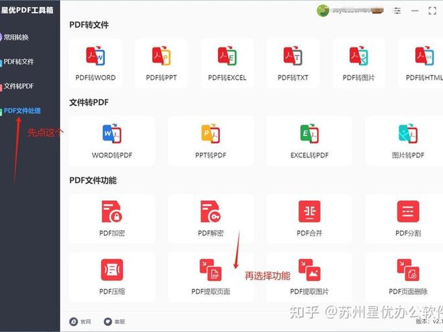Open the PDF转图片 converter
The width and height of the screenshot is (443, 332).
(358, 64)
